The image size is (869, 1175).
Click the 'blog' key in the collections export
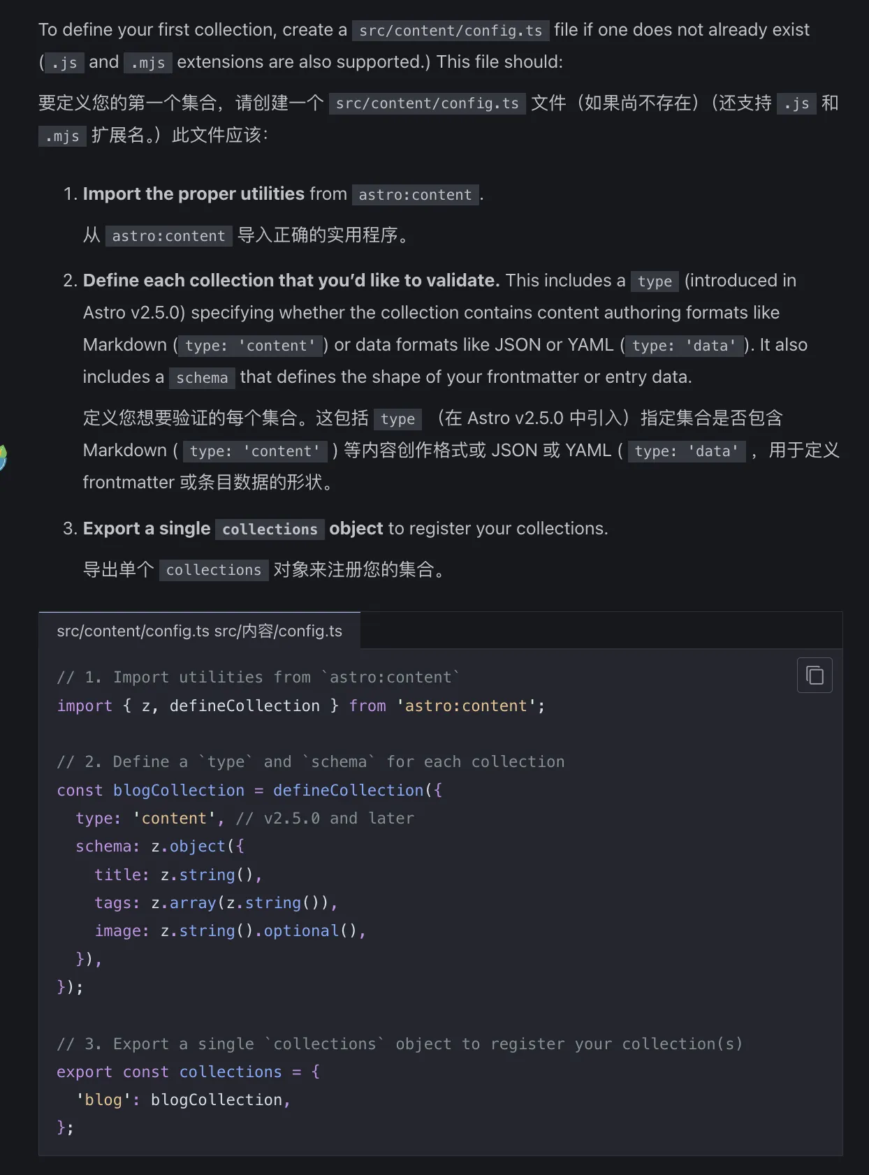pos(103,1100)
